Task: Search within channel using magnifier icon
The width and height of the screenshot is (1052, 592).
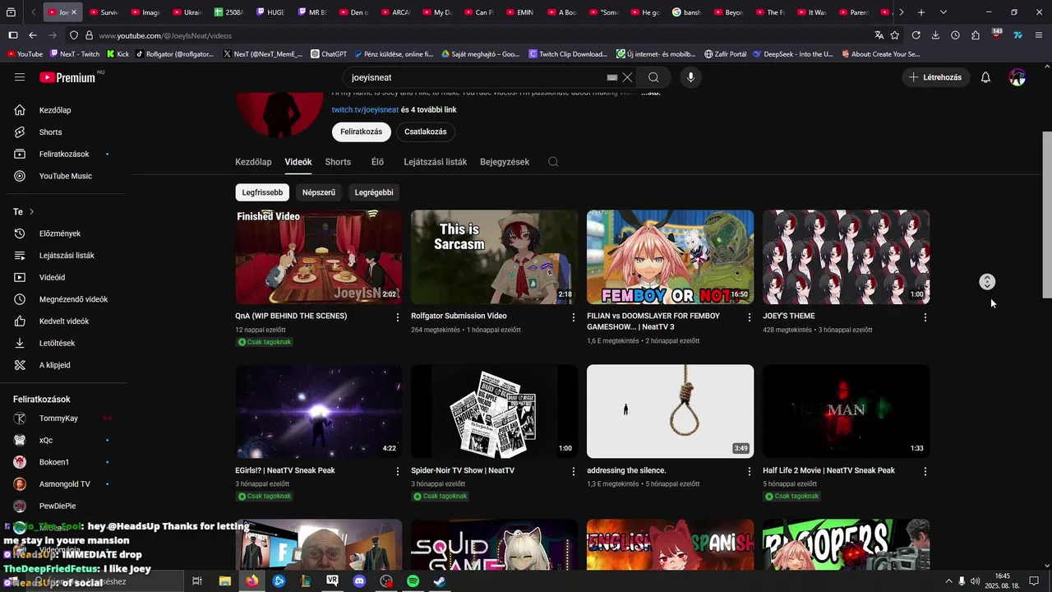Action: [553, 162]
